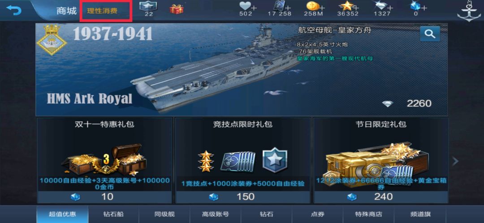Open the 特殊商店 tab
The width and height of the screenshot is (484, 223).
point(368,214)
